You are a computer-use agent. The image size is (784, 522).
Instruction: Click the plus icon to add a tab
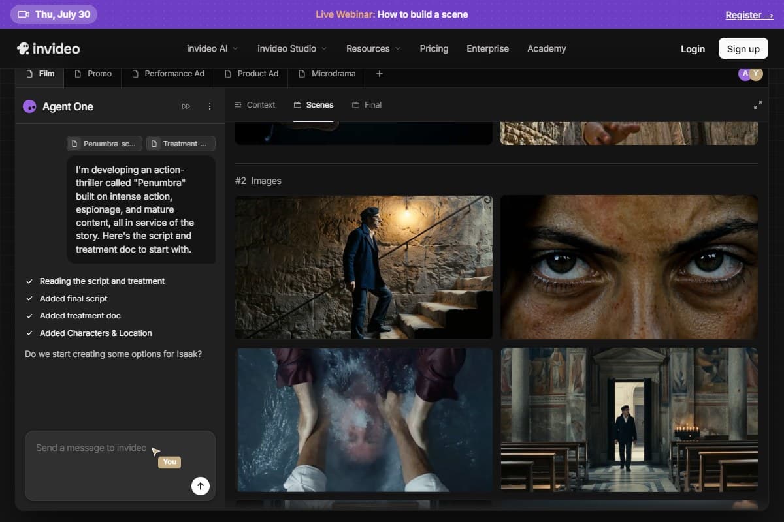(x=380, y=74)
